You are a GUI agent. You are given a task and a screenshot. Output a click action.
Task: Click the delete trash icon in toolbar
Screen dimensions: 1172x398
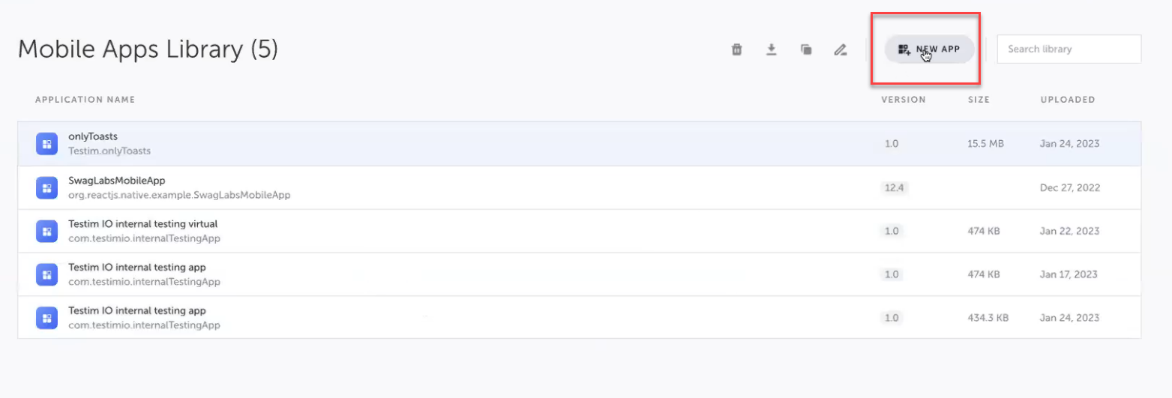click(737, 49)
